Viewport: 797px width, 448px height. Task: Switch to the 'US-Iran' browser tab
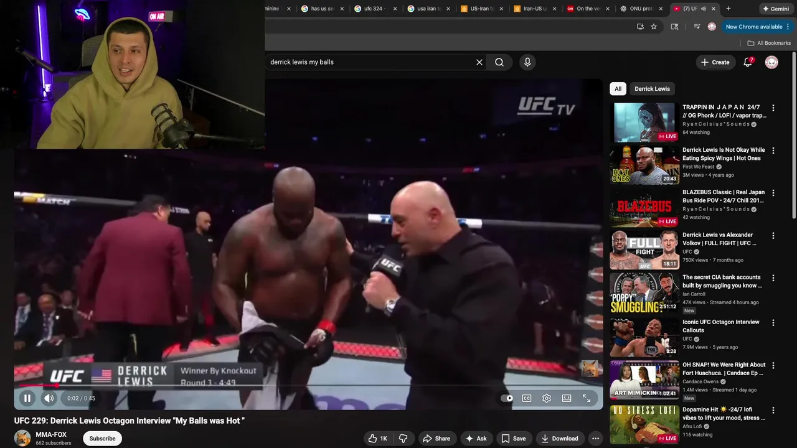[x=481, y=9]
